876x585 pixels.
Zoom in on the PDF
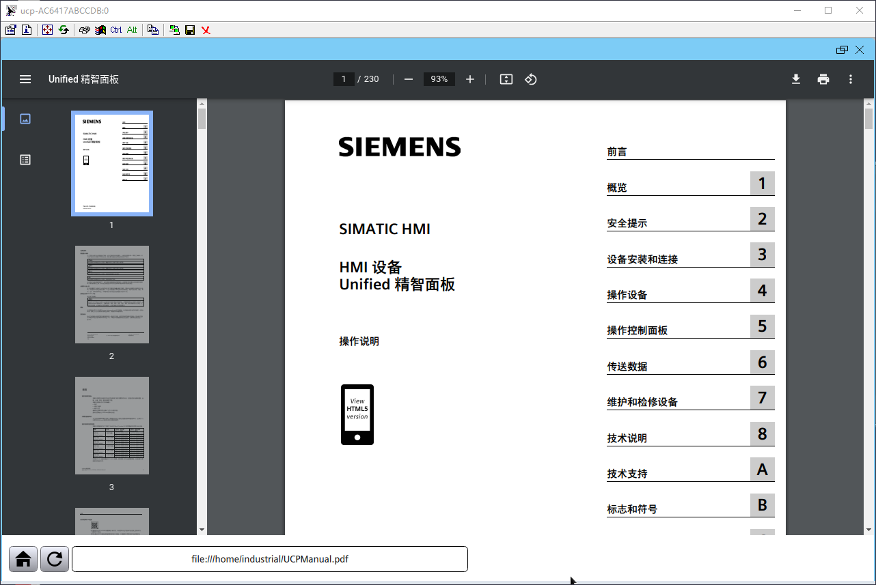pos(470,79)
